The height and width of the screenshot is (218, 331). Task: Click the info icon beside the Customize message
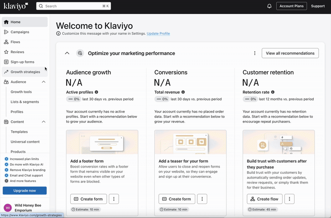58,34
